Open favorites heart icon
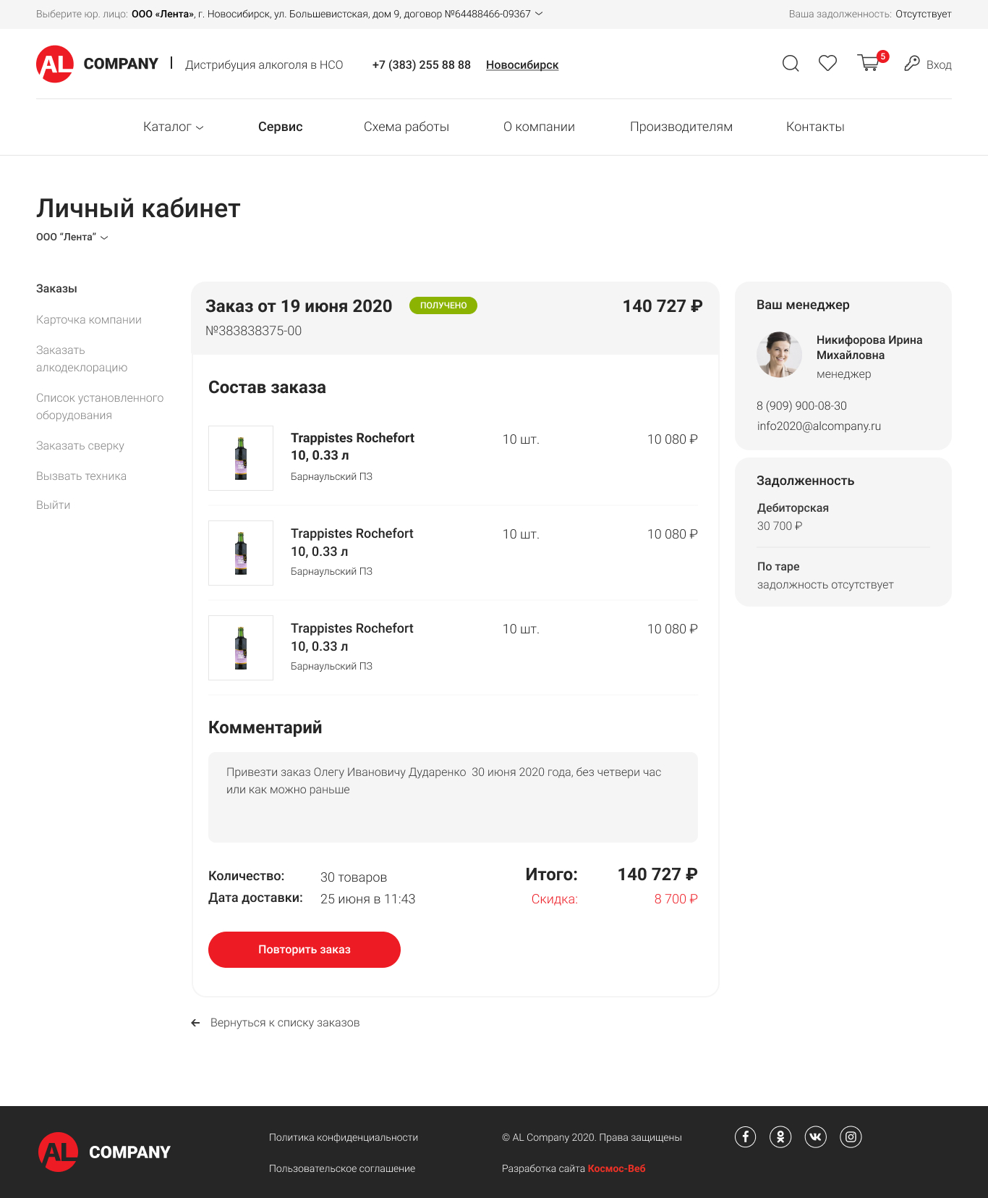The image size is (988, 1198). tap(827, 64)
